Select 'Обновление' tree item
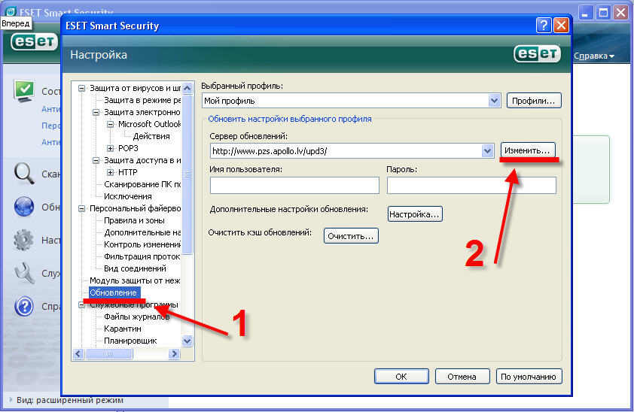This screenshot has height=412, width=634. click(x=113, y=292)
